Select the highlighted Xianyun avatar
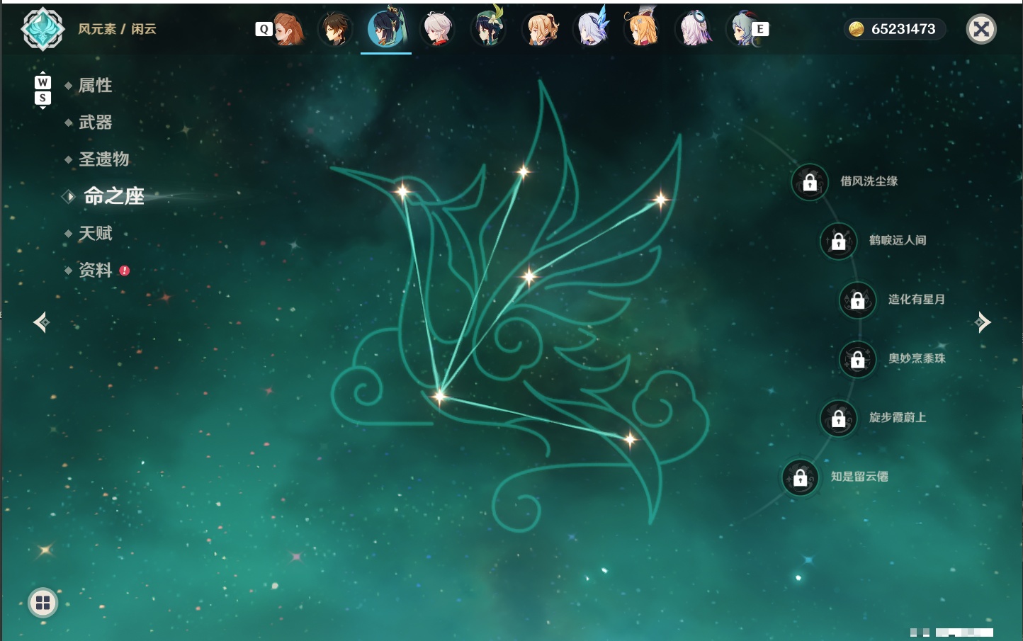 click(386, 28)
